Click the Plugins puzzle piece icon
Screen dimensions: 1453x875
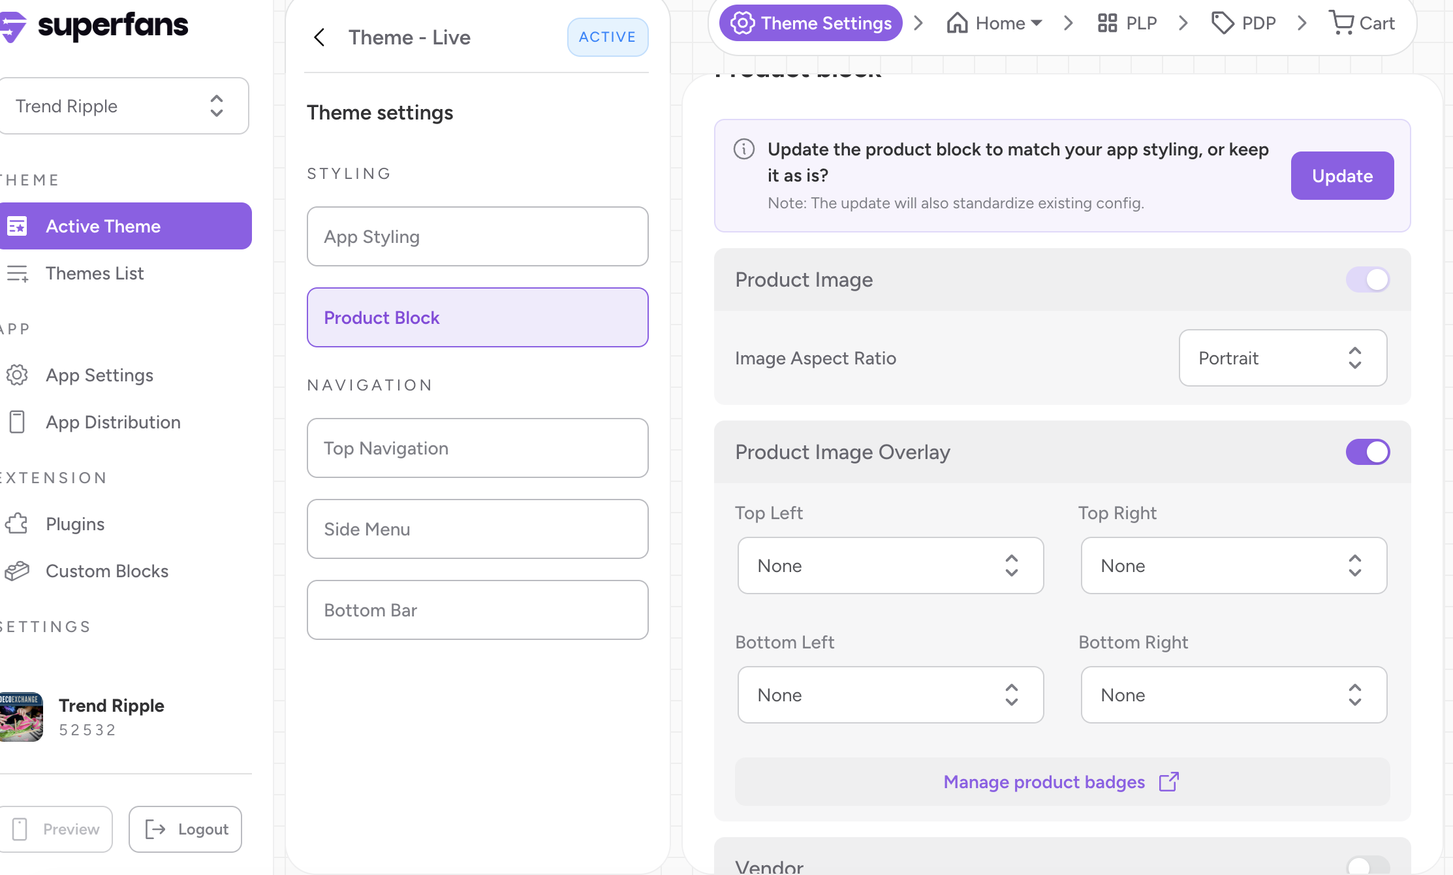pos(17,524)
